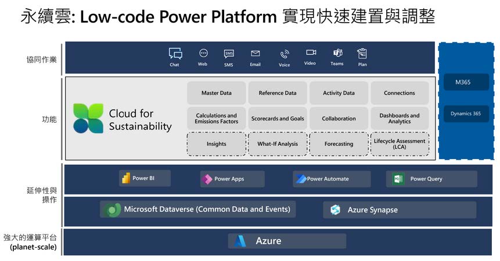
Task: Click the Collaboration box
Action: tap(339, 118)
